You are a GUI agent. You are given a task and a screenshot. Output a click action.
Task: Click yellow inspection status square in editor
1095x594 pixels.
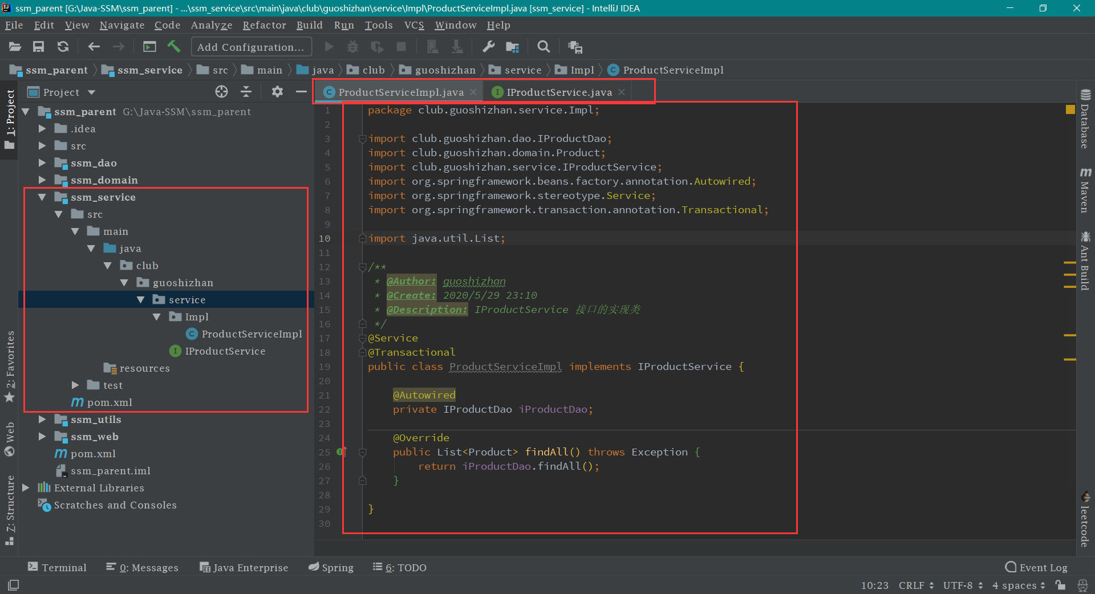1070,109
